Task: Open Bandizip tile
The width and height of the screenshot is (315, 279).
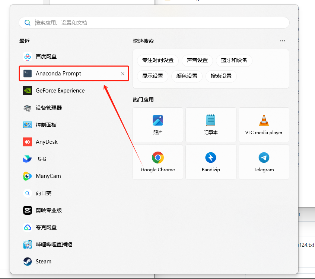Action: [x=211, y=162]
